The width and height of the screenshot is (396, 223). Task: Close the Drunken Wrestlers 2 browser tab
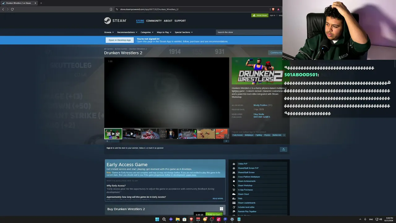pos(35,3)
